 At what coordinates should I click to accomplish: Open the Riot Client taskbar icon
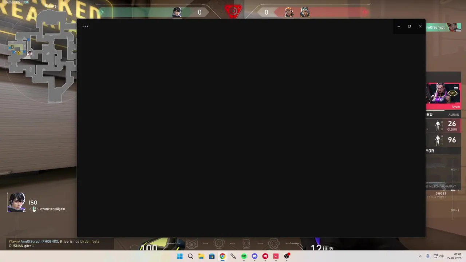[x=265, y=256]
